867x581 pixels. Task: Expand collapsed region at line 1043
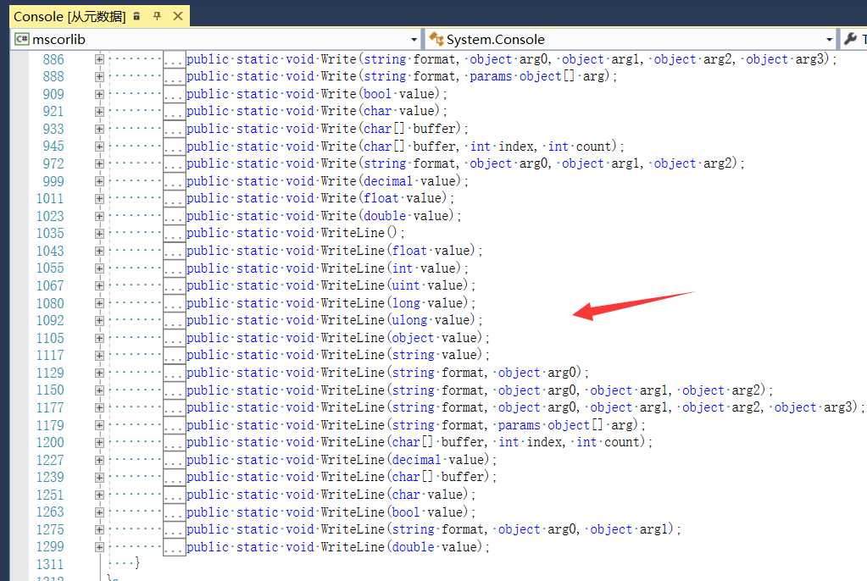[x=99, y=251]
